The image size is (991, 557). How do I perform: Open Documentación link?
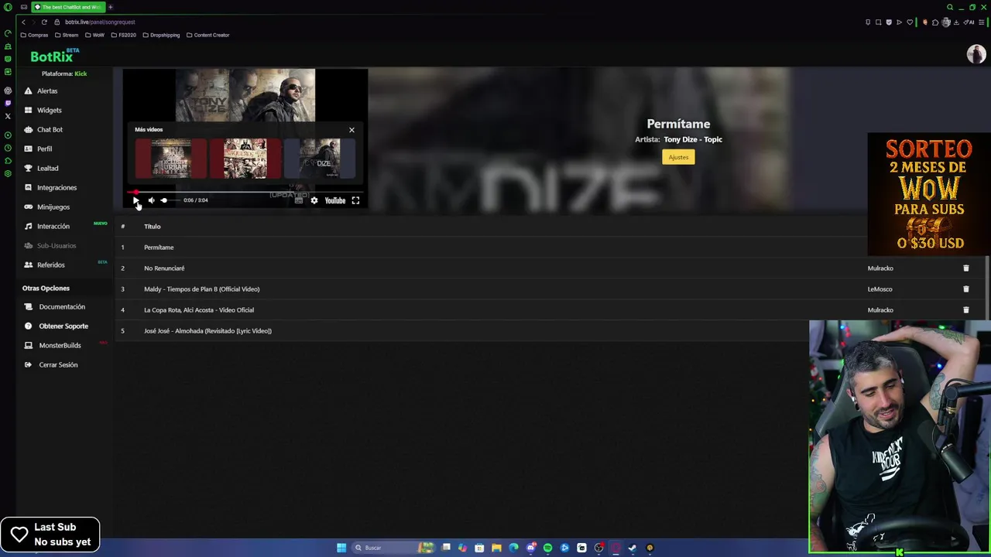pos(62,306)
